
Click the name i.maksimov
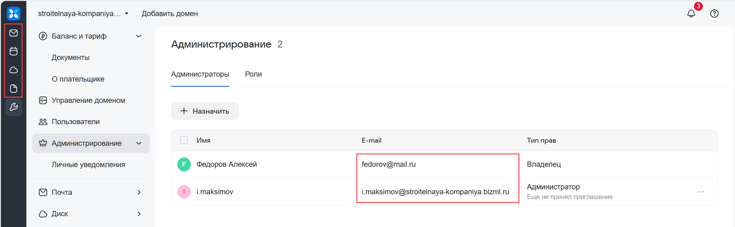coord(215,192)
